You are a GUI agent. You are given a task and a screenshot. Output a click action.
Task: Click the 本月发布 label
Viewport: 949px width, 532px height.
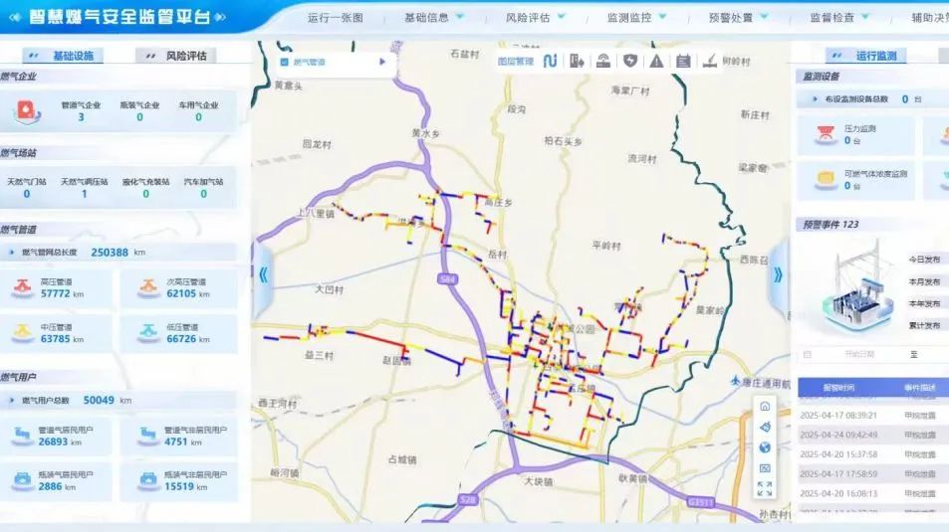(x=924, y=281)
